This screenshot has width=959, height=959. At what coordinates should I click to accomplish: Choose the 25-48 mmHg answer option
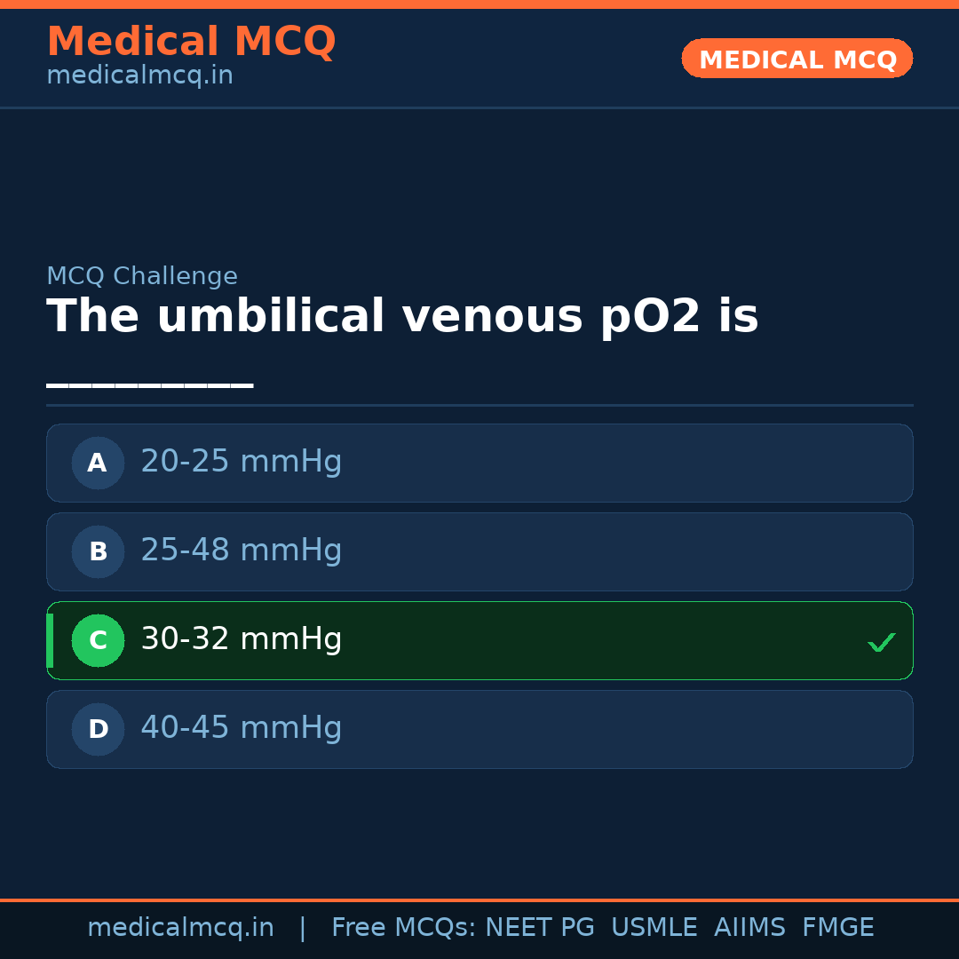tap(479, 551)
